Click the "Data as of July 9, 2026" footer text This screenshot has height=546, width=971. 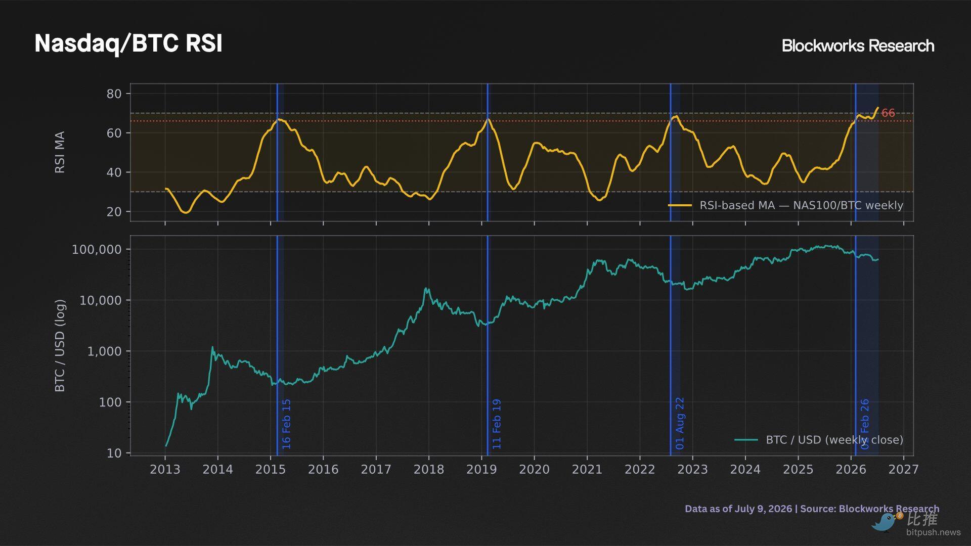click(x=738, y=509)
